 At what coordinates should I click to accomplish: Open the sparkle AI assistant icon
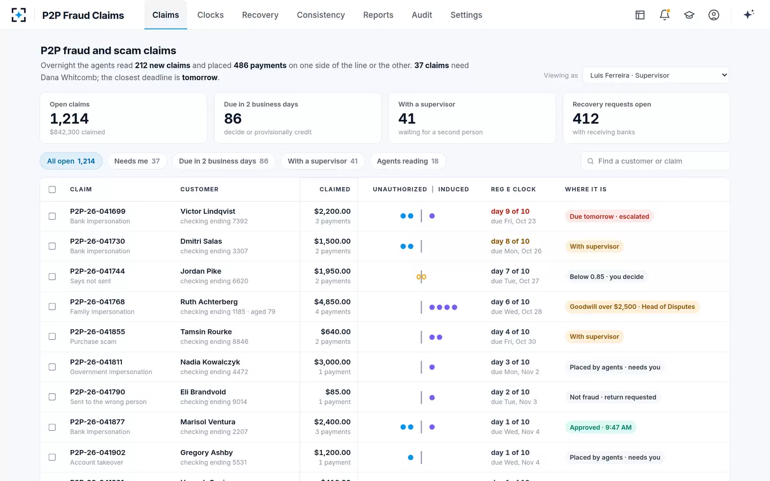pyautogui.click(x=749, y=14)
